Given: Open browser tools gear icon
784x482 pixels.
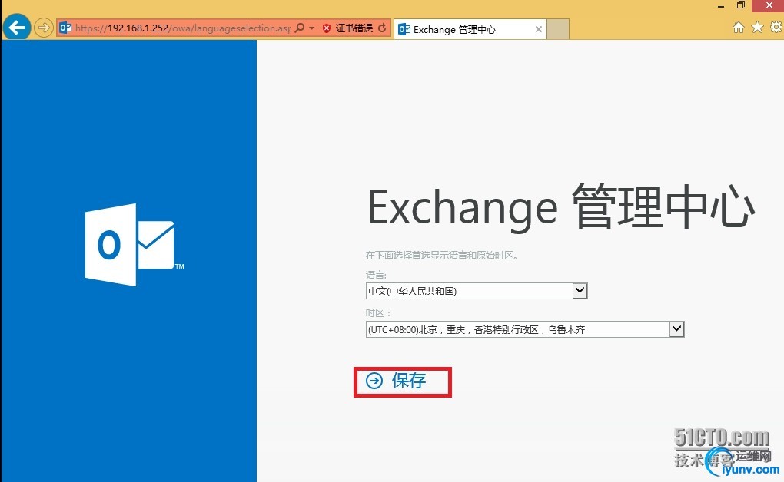Looking at the screenshot, I should point(776,27).
